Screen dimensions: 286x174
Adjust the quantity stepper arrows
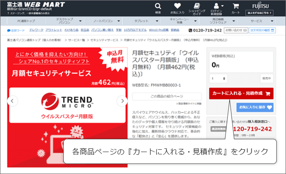tap(224, 79)
